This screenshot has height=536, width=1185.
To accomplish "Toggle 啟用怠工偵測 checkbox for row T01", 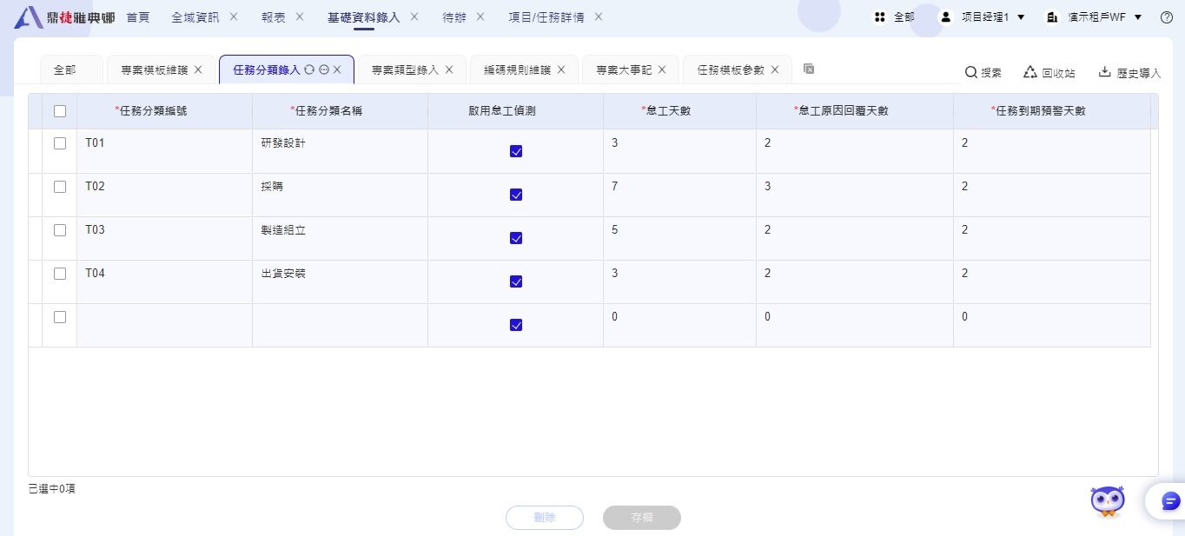I will pos(516,150).
